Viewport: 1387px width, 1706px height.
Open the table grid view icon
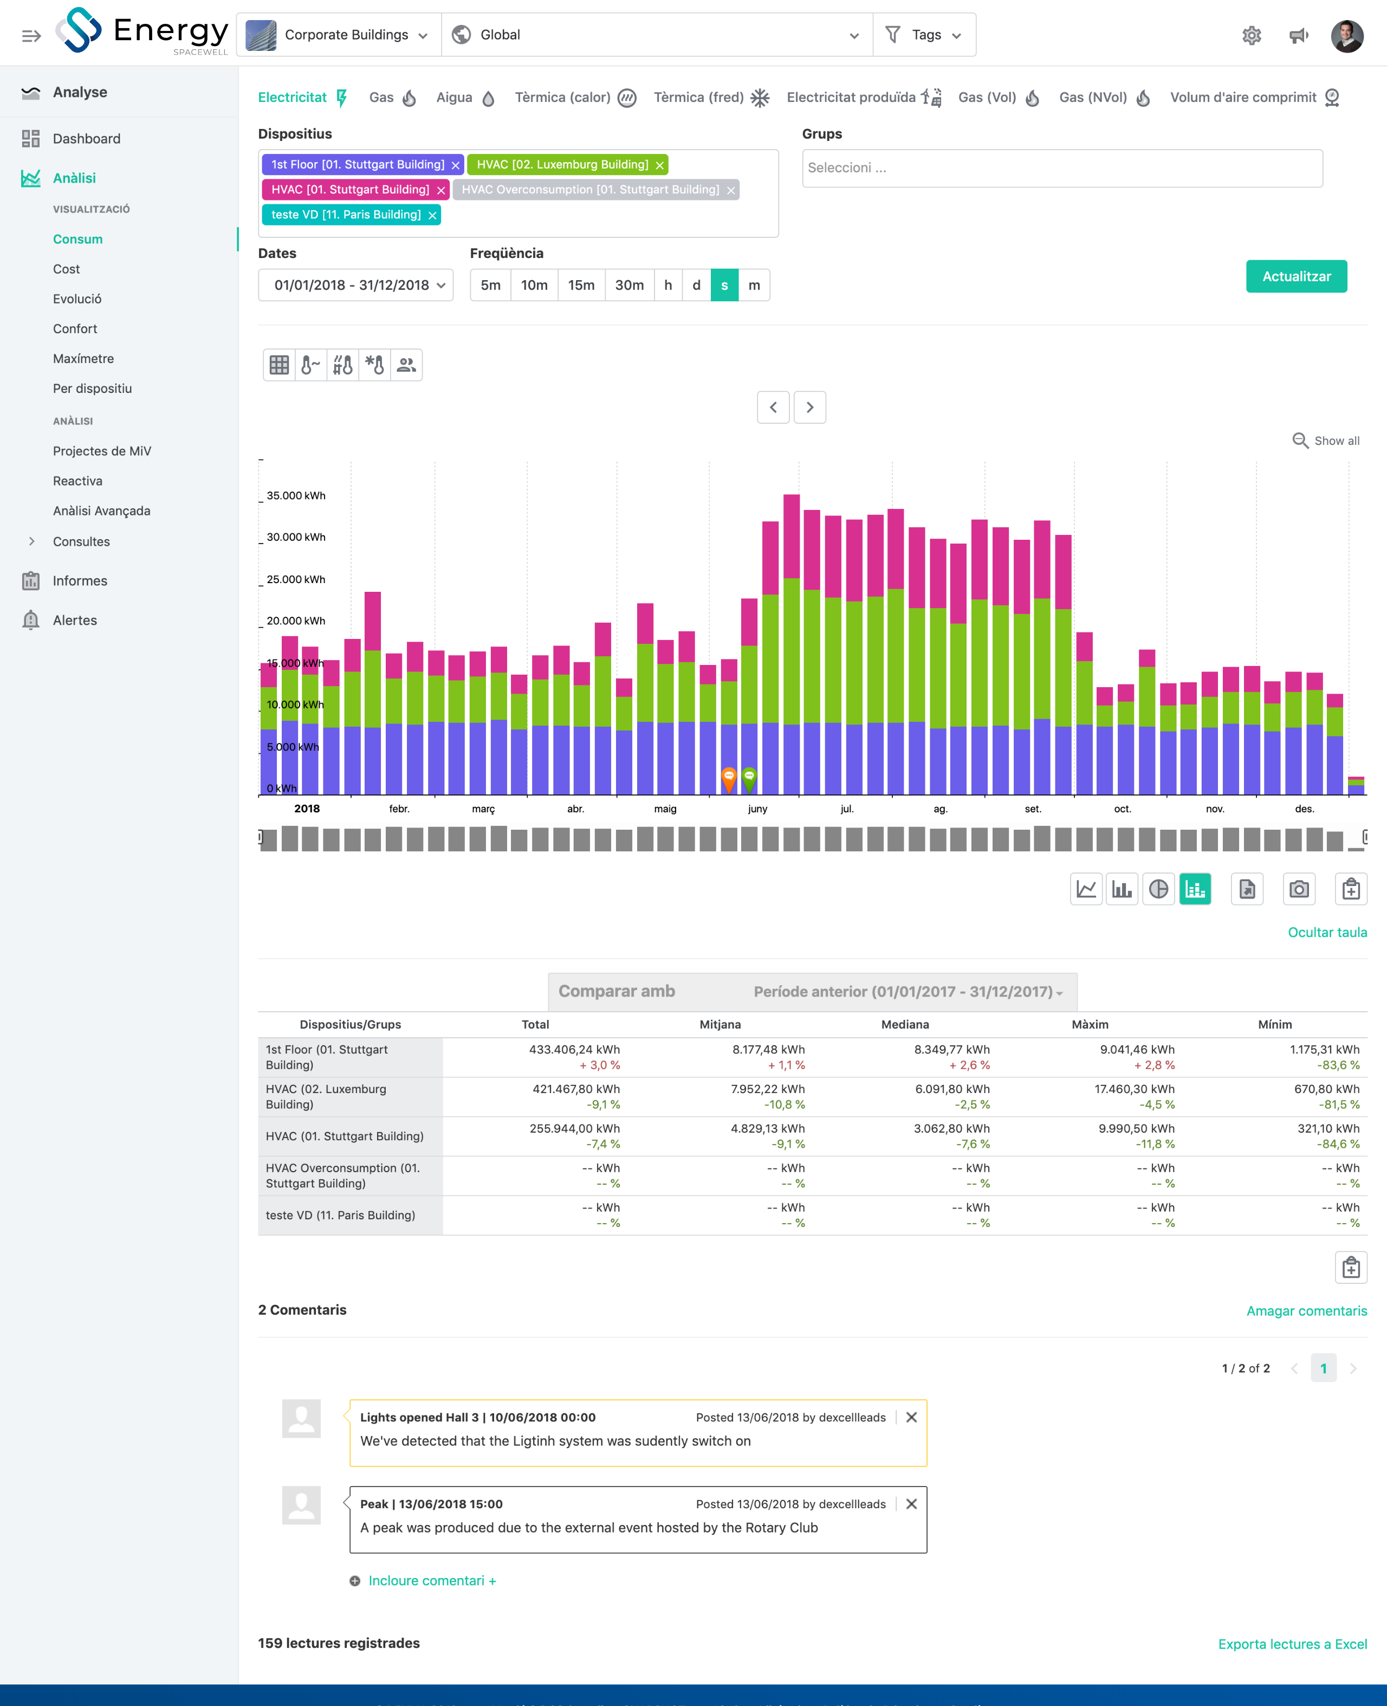tap(277, 364)
